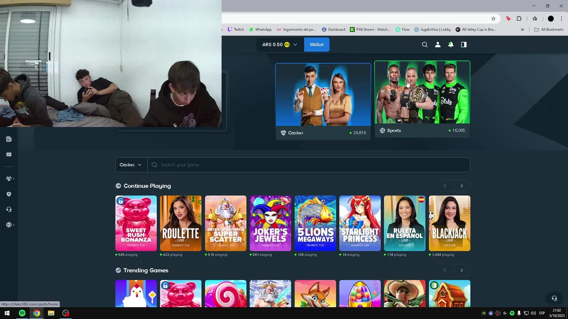Open the left sidebar document icon
Image resolution: width=568 pixels, height=319 pixels.
[x=8, y=139]
